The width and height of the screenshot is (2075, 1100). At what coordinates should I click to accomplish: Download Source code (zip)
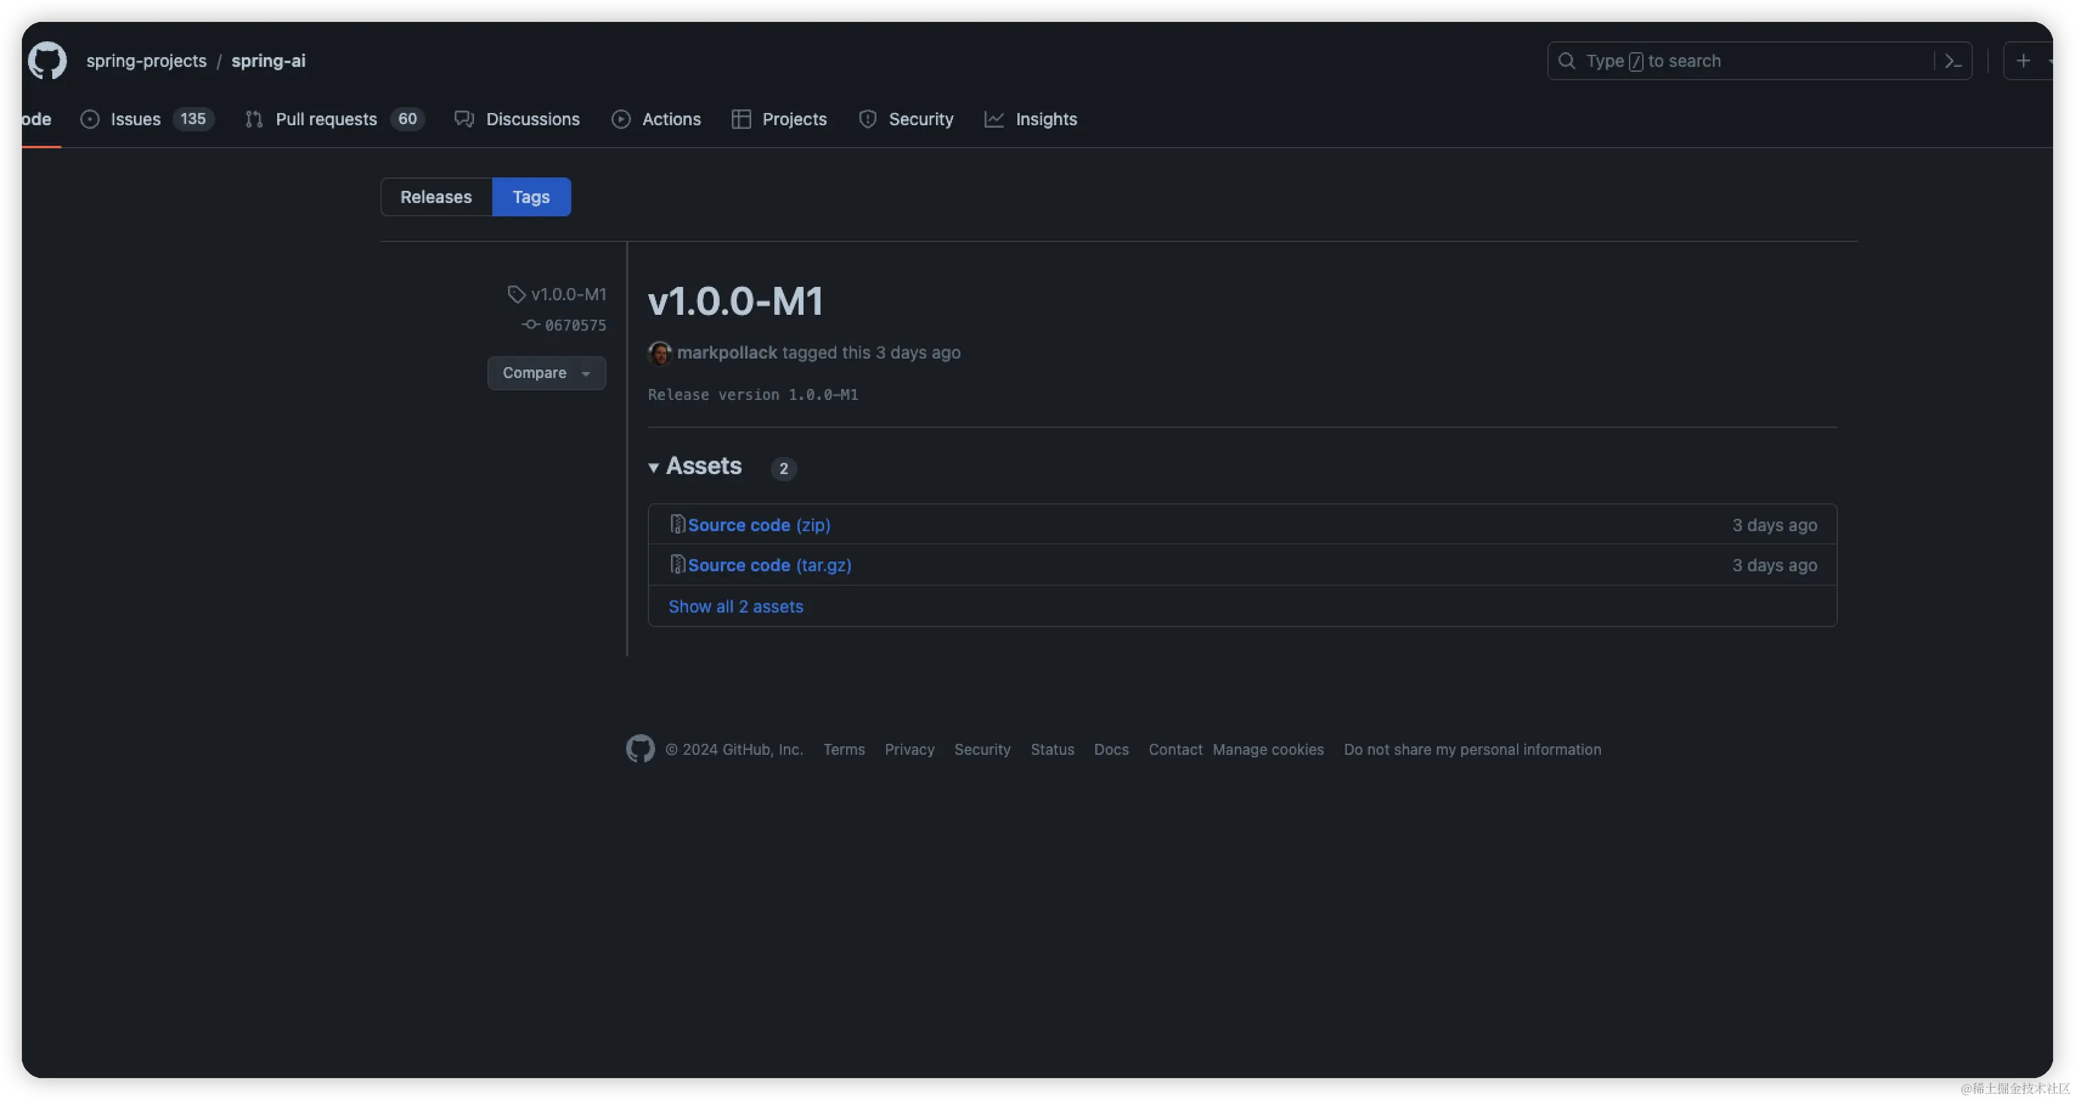coord(759,525)
